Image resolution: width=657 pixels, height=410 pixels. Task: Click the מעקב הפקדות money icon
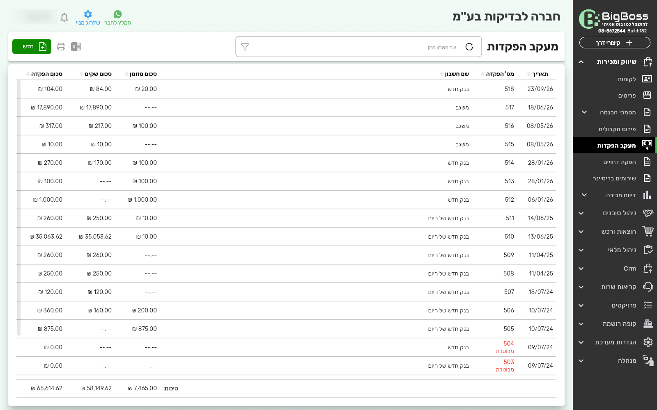647,145
